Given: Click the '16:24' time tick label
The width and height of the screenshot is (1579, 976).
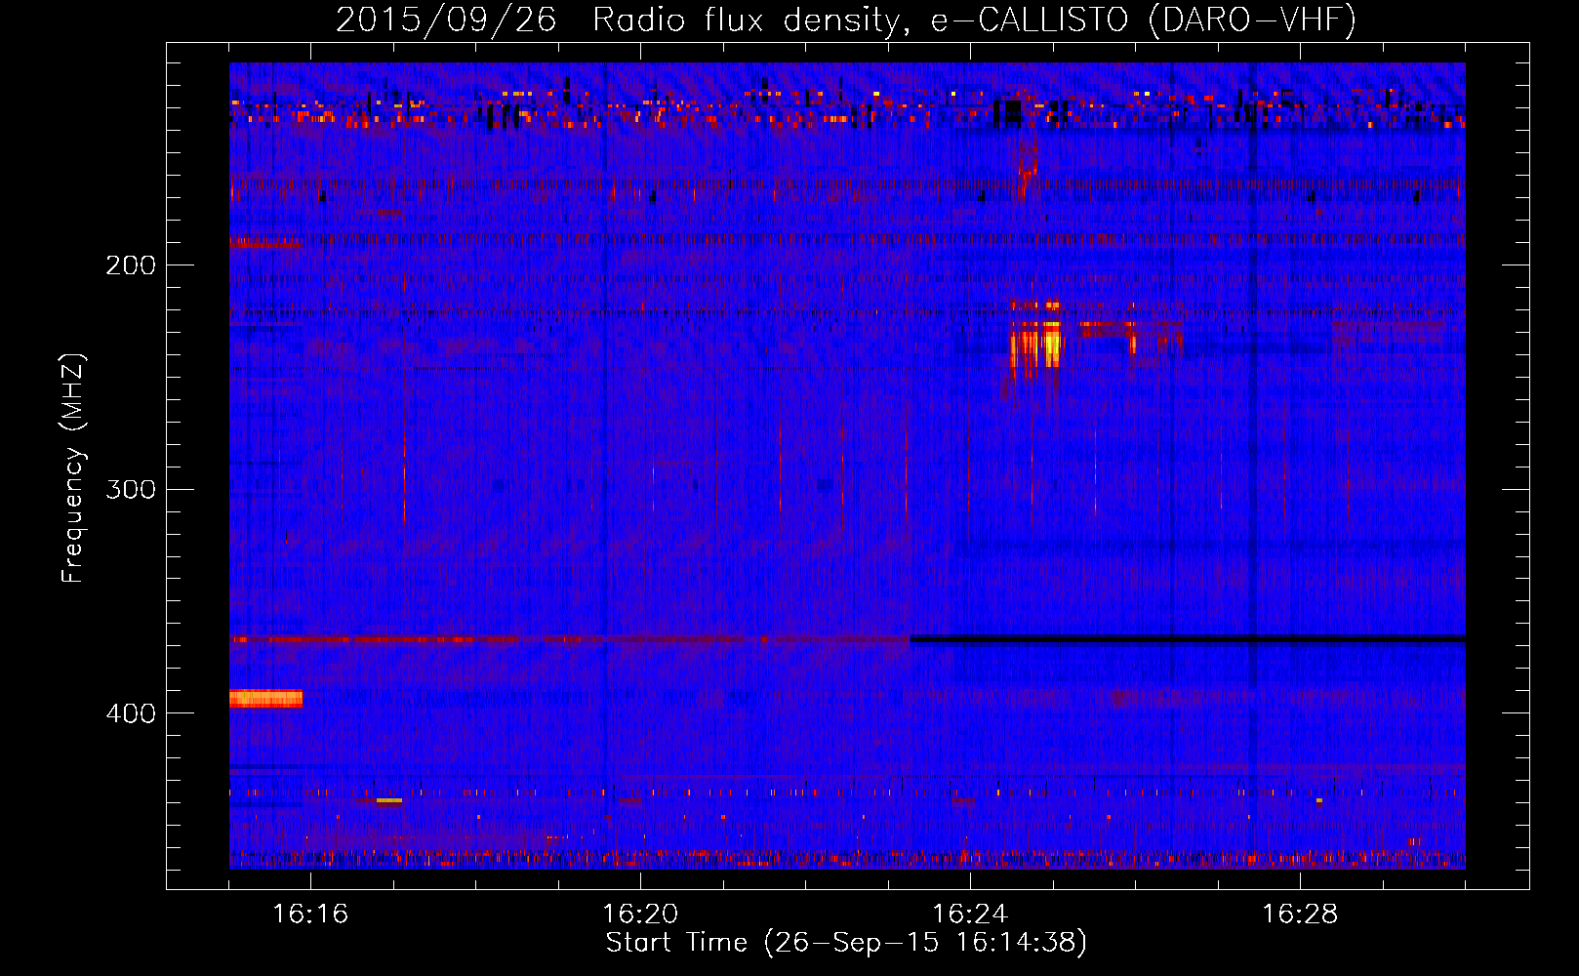Looking at the screenshot, I should (970, 915).
